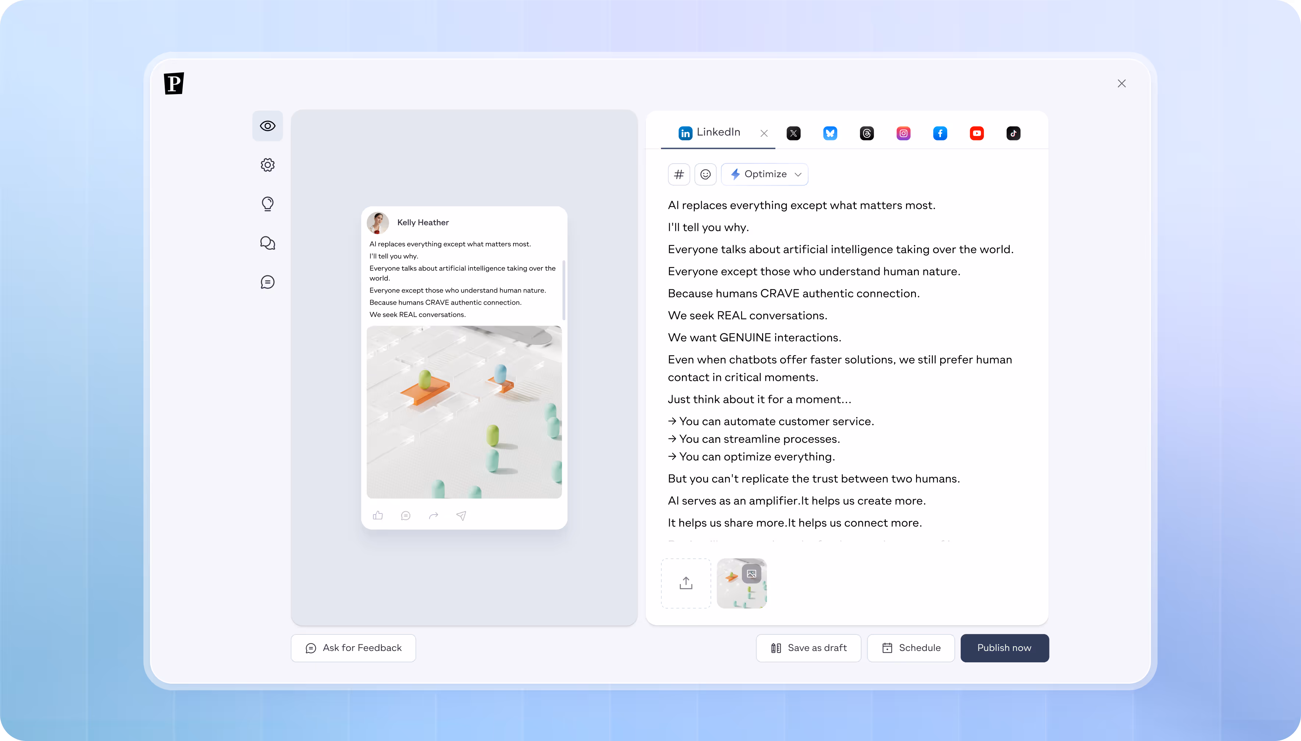The height and width of the screenshot is (741, 1301).
Task: Switch to the Instagram platform tab
Action: tap(903, 133)
